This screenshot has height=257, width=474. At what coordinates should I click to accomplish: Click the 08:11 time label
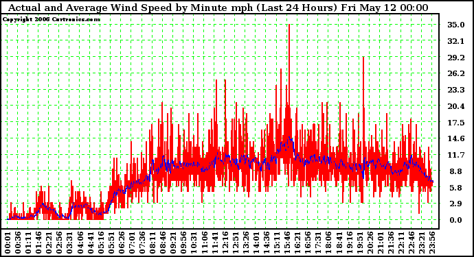153,243
